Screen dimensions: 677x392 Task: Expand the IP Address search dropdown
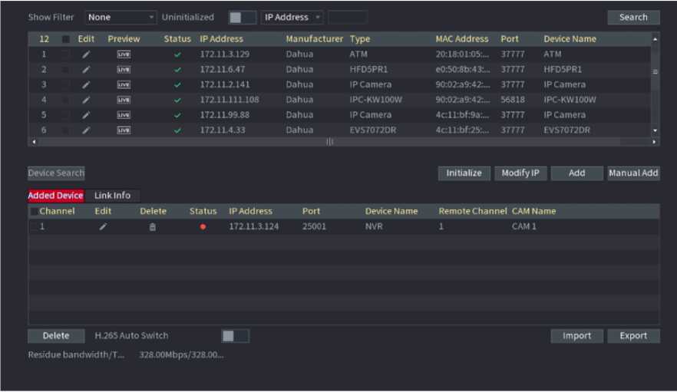[292, 17]
